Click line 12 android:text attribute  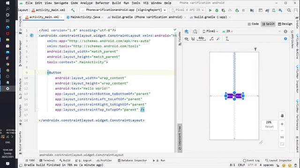82,88
